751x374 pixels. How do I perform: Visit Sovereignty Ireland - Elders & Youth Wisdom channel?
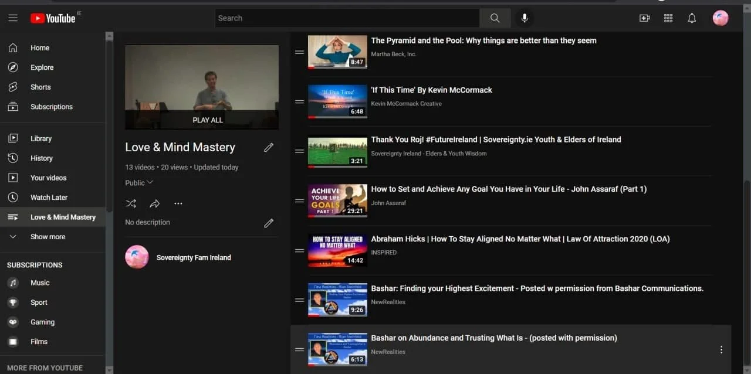429,154
